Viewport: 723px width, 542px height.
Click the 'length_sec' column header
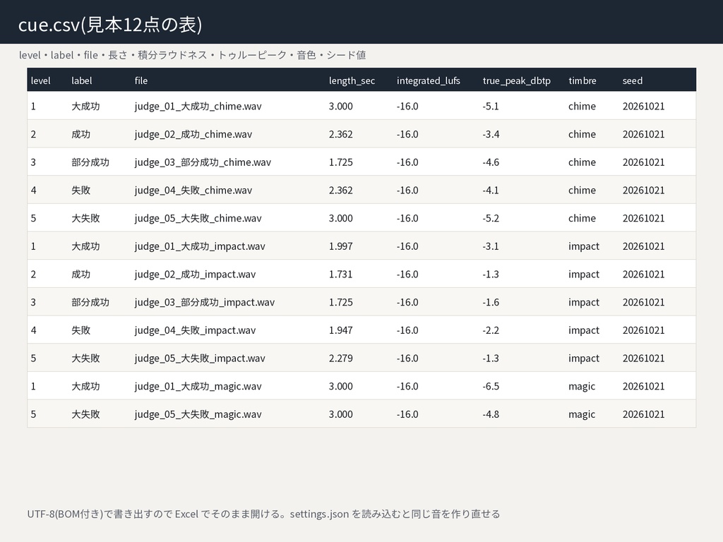[x=352, y=80]
